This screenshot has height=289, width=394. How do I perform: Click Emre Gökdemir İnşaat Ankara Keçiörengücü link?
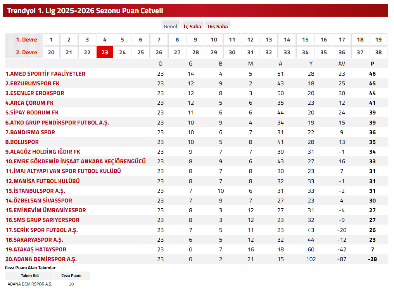[76, 161]
